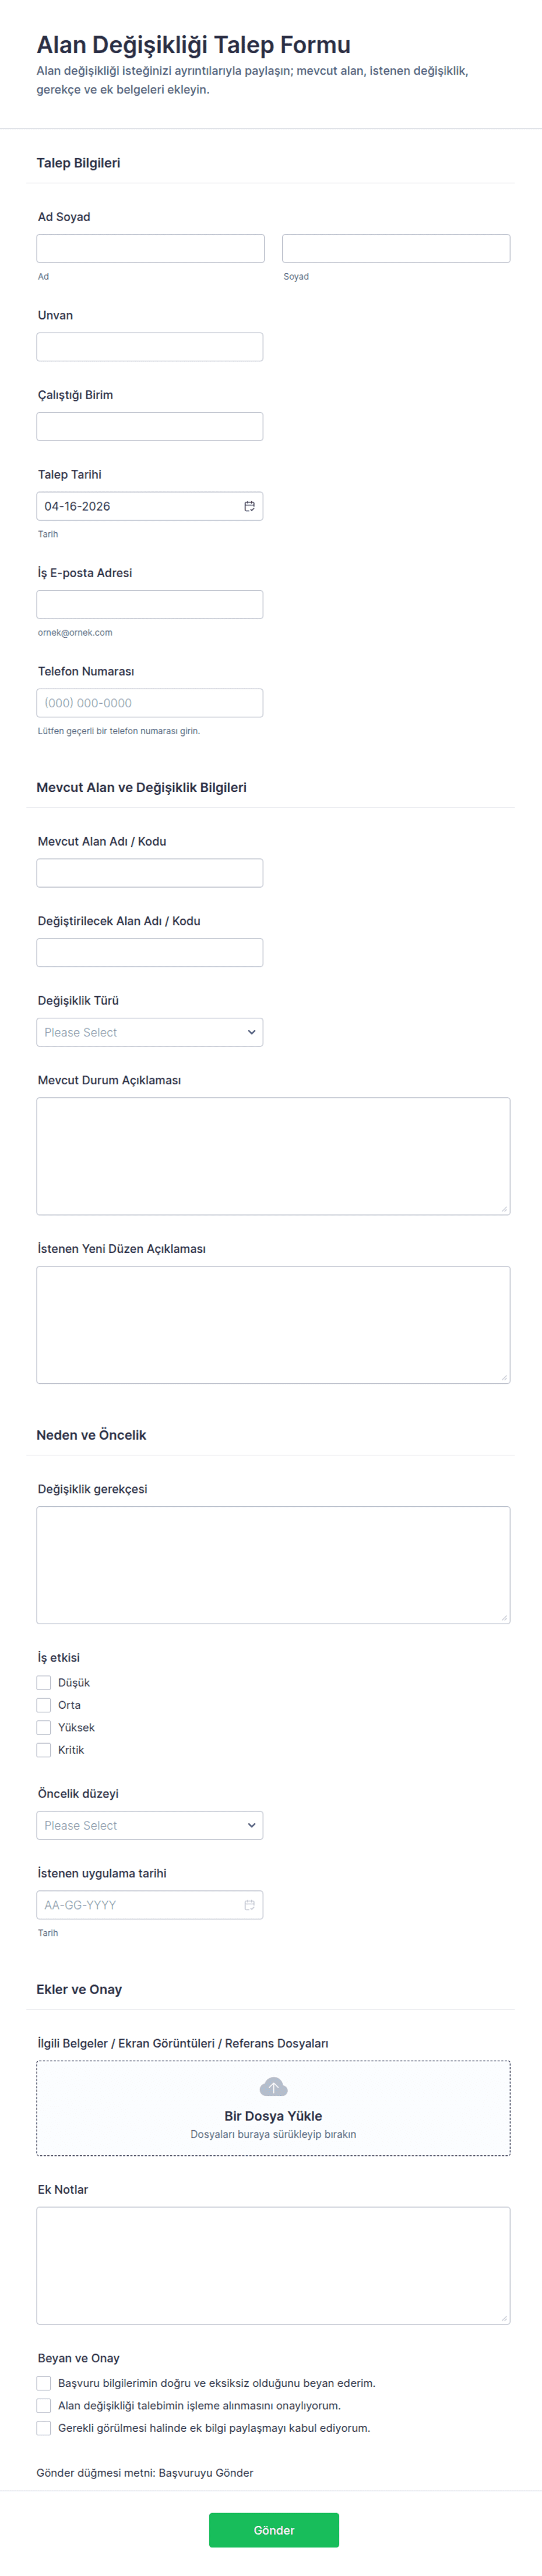This screenshot has height=2576, width=542.
Task: Check the Düşük iş etkisi box
Action: coord(44,1683)
